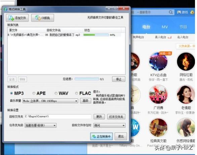Select the FLAC format radio button
Viewport: 197px width, 155px height.
pos(77,93)
